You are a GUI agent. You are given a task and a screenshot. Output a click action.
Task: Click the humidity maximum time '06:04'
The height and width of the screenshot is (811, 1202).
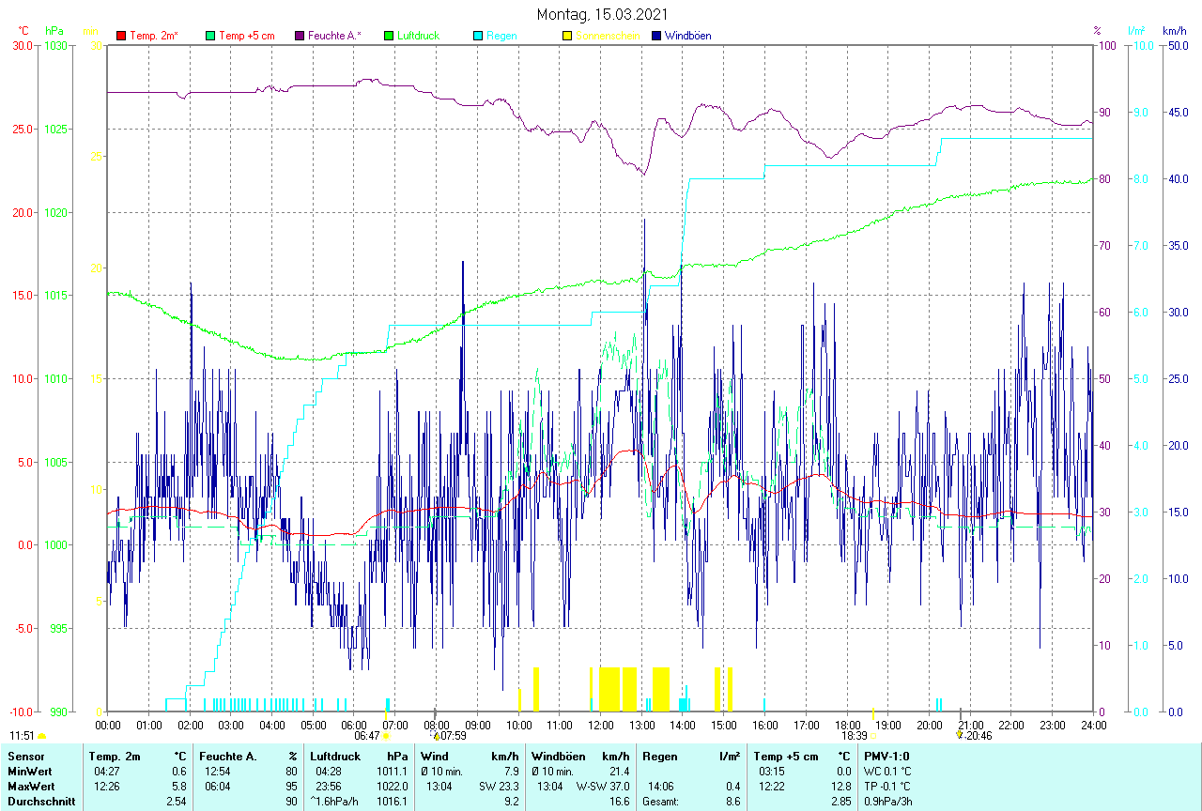point(218,787)
